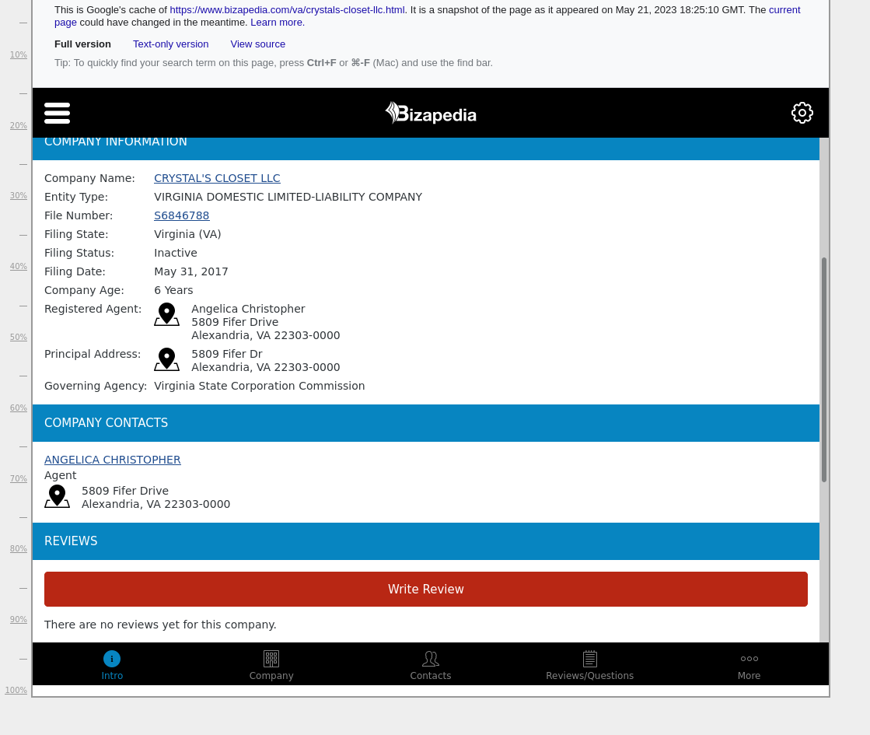Select the Intro info icon
This screenshot has width=870, height=735.
(111, 659)
